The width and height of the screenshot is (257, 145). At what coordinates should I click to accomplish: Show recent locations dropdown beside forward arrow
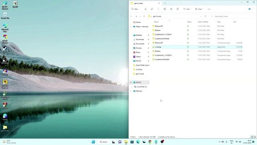coord(140,16)
